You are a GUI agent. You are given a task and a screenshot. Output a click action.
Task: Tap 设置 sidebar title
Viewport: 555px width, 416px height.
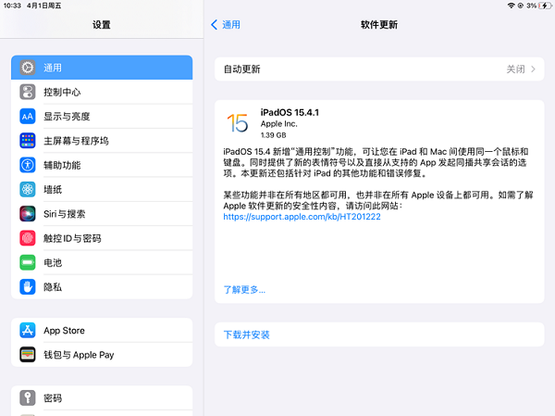click(x=102, y=24)
